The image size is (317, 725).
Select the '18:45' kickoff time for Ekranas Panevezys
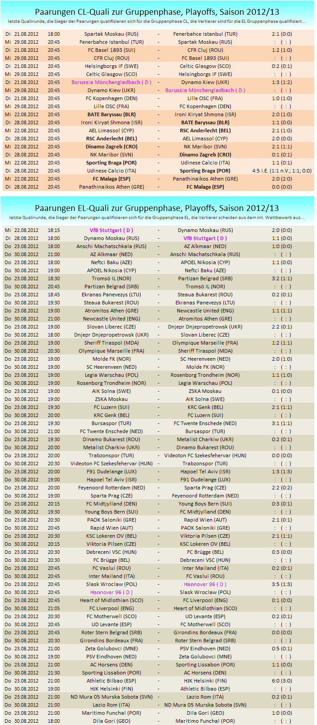click(x=54, y=295)
